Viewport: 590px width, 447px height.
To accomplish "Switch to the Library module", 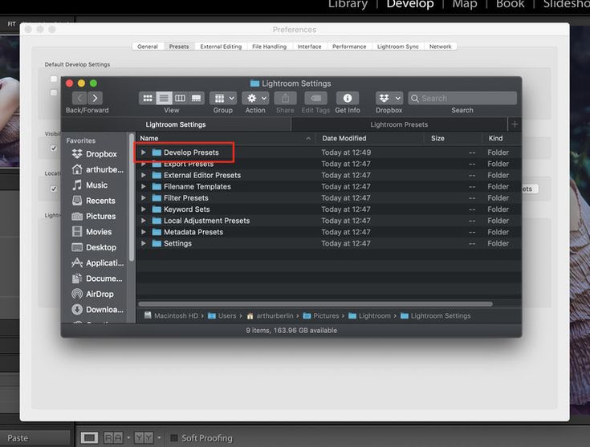I will click(x=348, y=4).
